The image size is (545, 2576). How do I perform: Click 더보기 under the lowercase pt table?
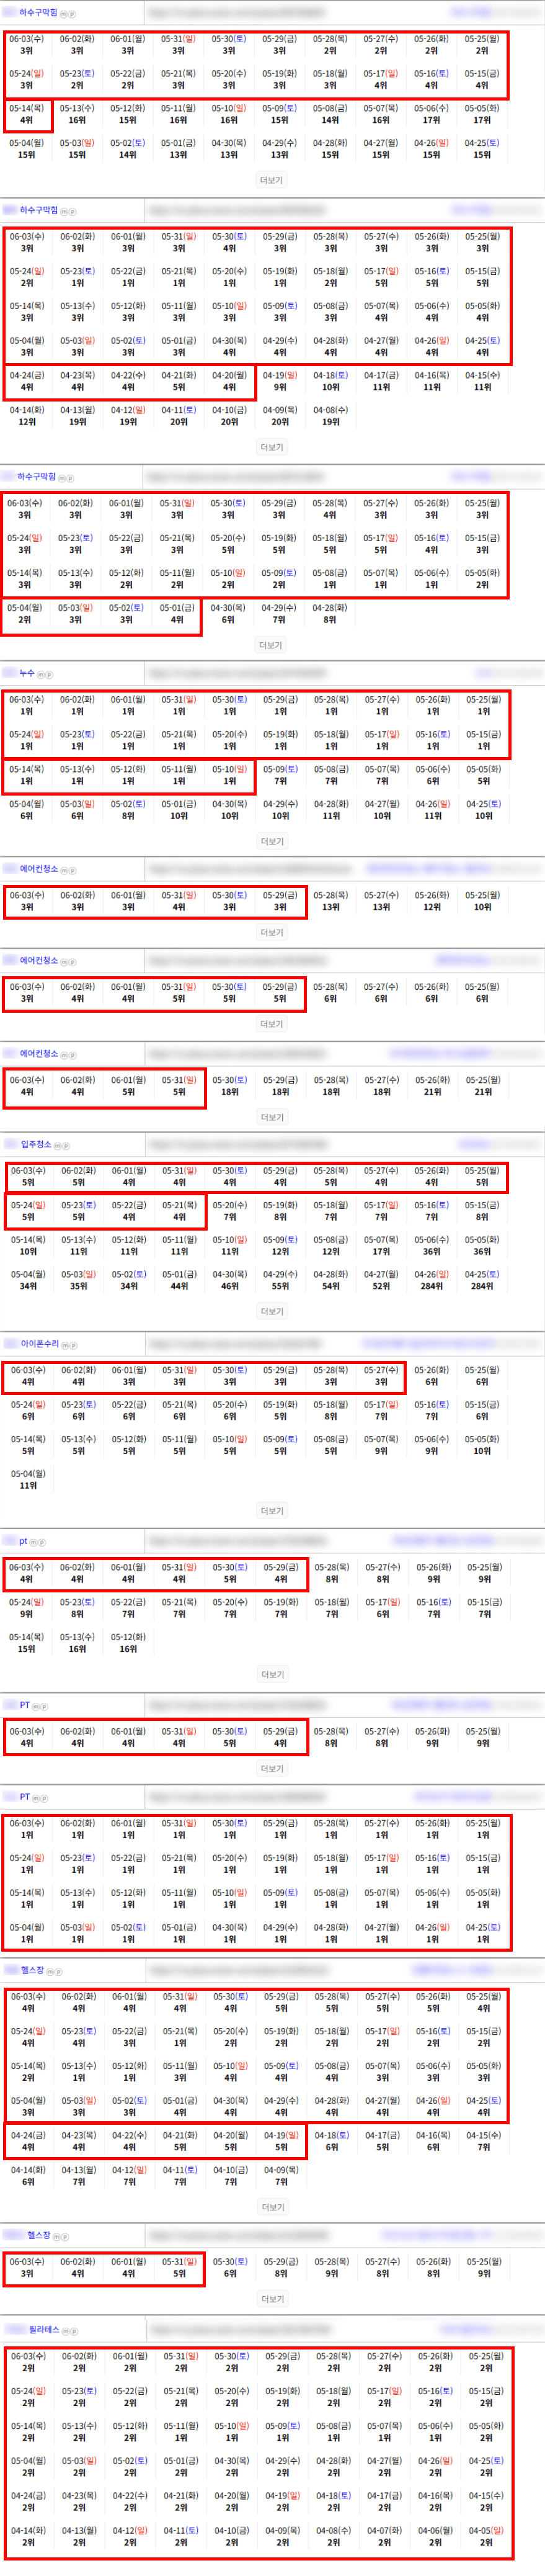pyautogui.click(x=272, y=1675)
